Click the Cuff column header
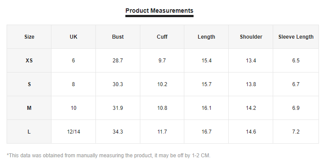The width and height of the screenshot is (333, 163). (162, 37)
